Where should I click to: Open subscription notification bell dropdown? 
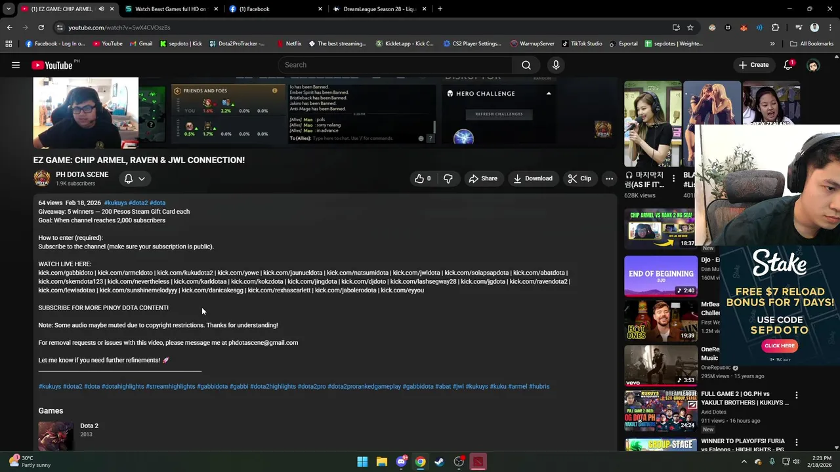pyautogui.click(x=134, y=178)
